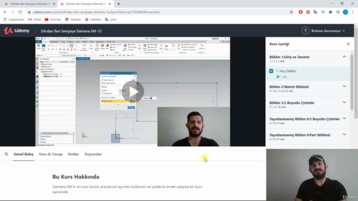Open the Chrome extensions puzzle icon
This screenshot has height=201, width=358.
pos(330,12)
